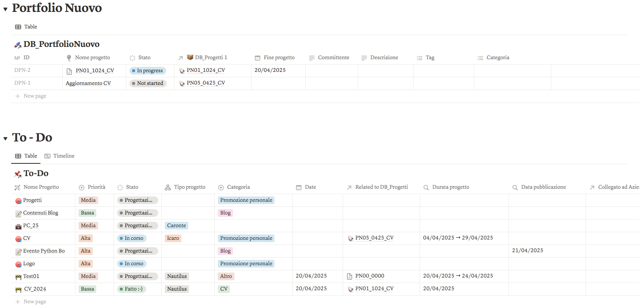Click the briefcase icon of PC_25 row
This screenshot has height=306, width=641.
[x=18, y=226]
